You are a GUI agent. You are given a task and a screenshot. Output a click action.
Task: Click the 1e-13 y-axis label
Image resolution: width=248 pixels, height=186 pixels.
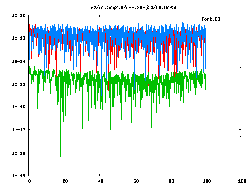coord(19,38)
